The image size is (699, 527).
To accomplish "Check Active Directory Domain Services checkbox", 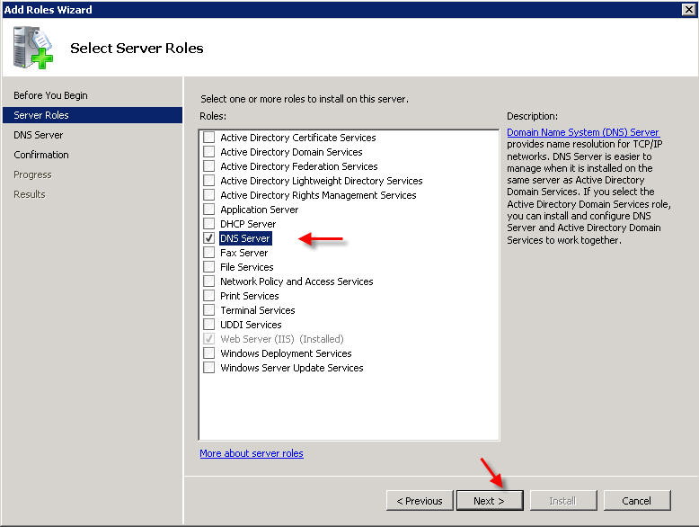I will (x=208, y=152).
